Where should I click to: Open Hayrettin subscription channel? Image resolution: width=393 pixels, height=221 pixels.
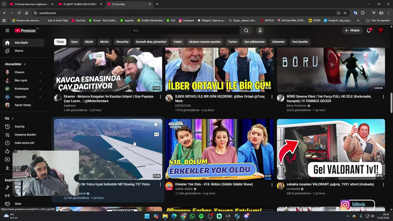coord(23,97)
